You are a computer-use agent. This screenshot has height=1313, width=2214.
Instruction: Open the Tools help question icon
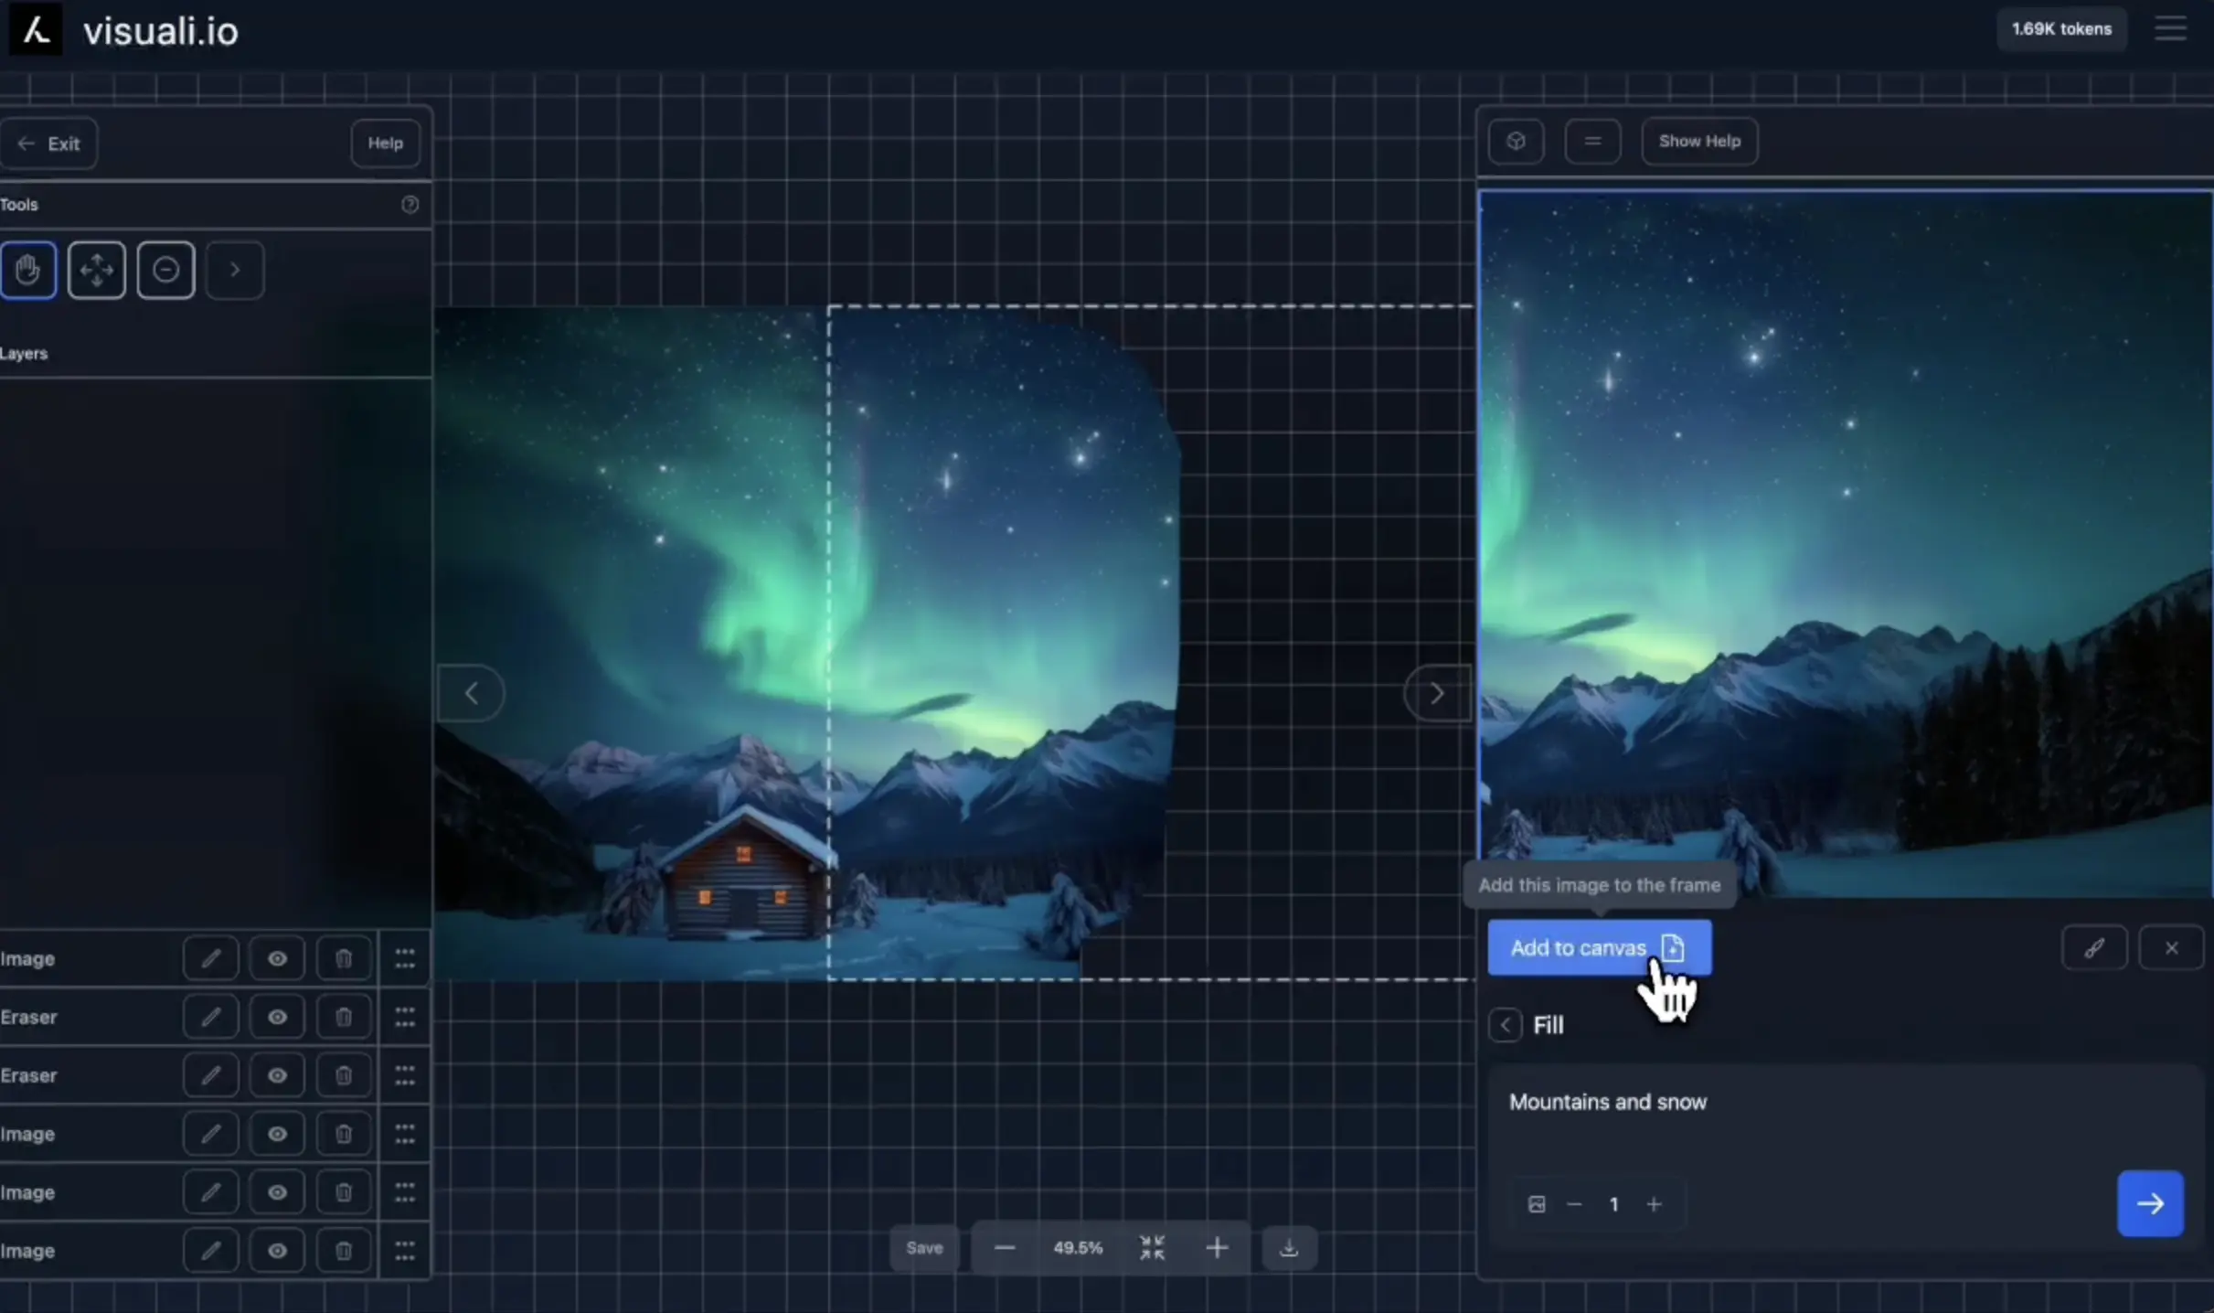[410, 205]
